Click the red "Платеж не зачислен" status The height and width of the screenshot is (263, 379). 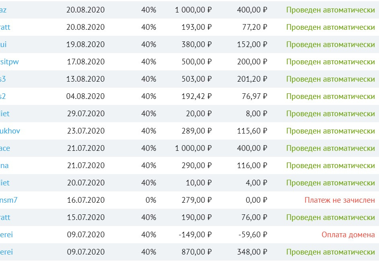340,200
